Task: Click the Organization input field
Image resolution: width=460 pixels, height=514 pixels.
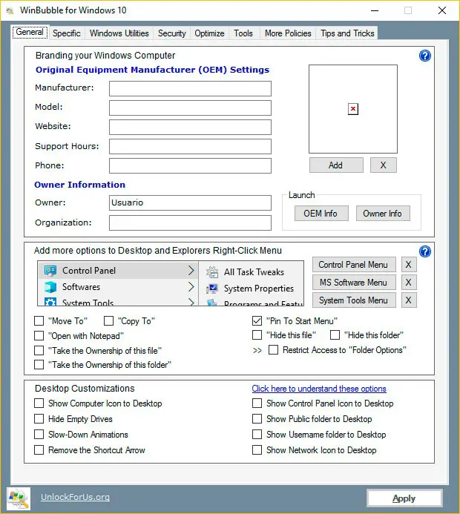Action: [x=190, y=223]
